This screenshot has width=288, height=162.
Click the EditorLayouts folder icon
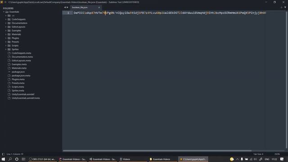(9, 27)
